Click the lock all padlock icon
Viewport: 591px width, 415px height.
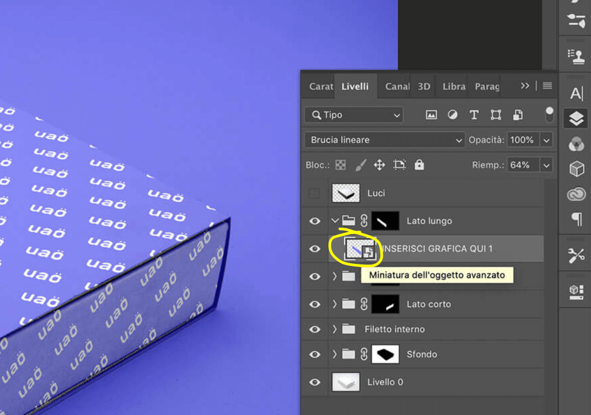[x=419, y=165]
